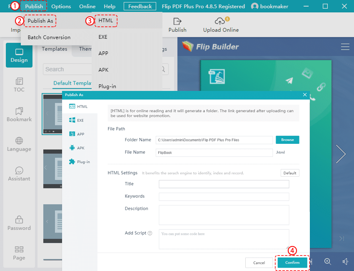Image resolution: width=354 pixels, height=271 pixels.
Task: Select Plug-in format in dialog sidebar
Action: (80, 162)
